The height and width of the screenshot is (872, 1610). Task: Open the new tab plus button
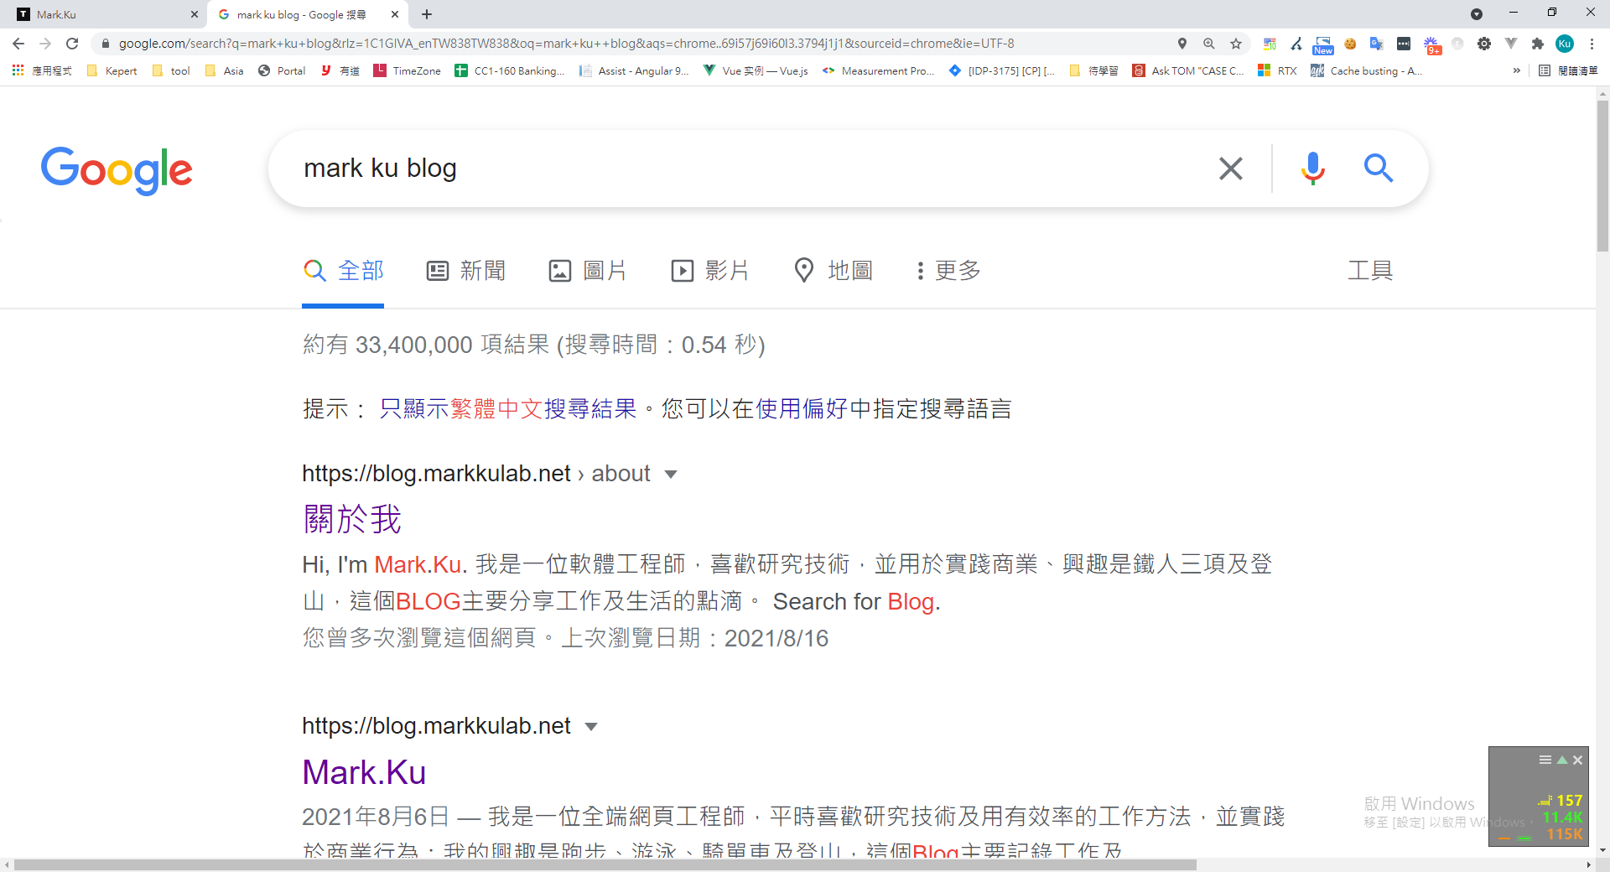tap(427, 14)
